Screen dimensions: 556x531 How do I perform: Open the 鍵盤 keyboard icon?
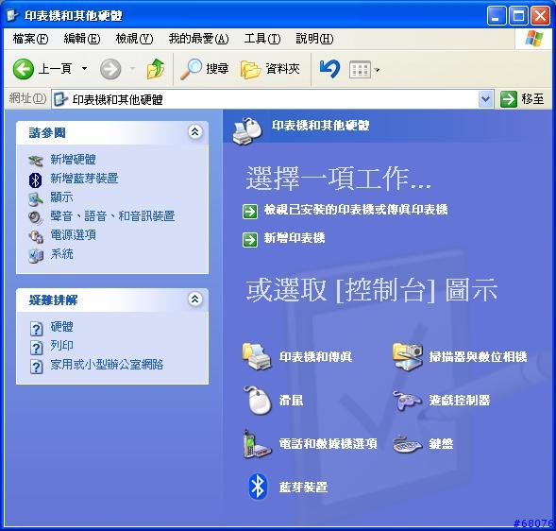tap(408, 444)
